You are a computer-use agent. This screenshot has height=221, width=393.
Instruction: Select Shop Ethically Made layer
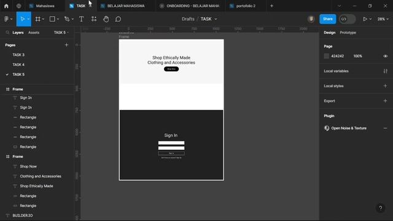[37, 186]
